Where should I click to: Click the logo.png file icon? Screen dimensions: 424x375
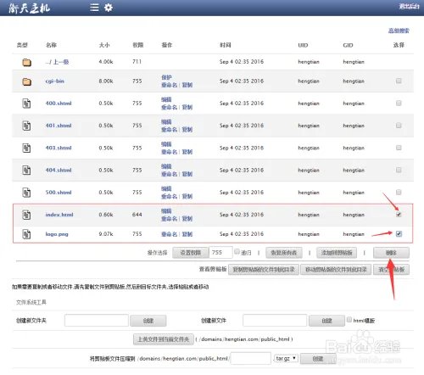26,234
